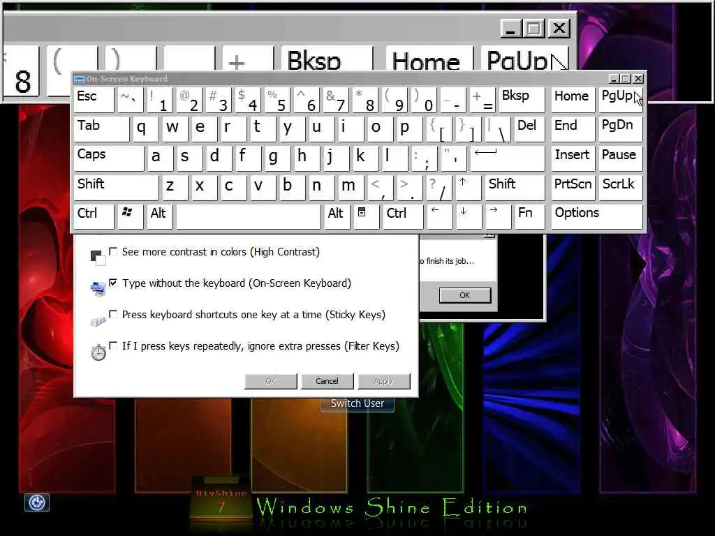Toggle the ScrLk key
715x536 pixels.
[621, 187]
